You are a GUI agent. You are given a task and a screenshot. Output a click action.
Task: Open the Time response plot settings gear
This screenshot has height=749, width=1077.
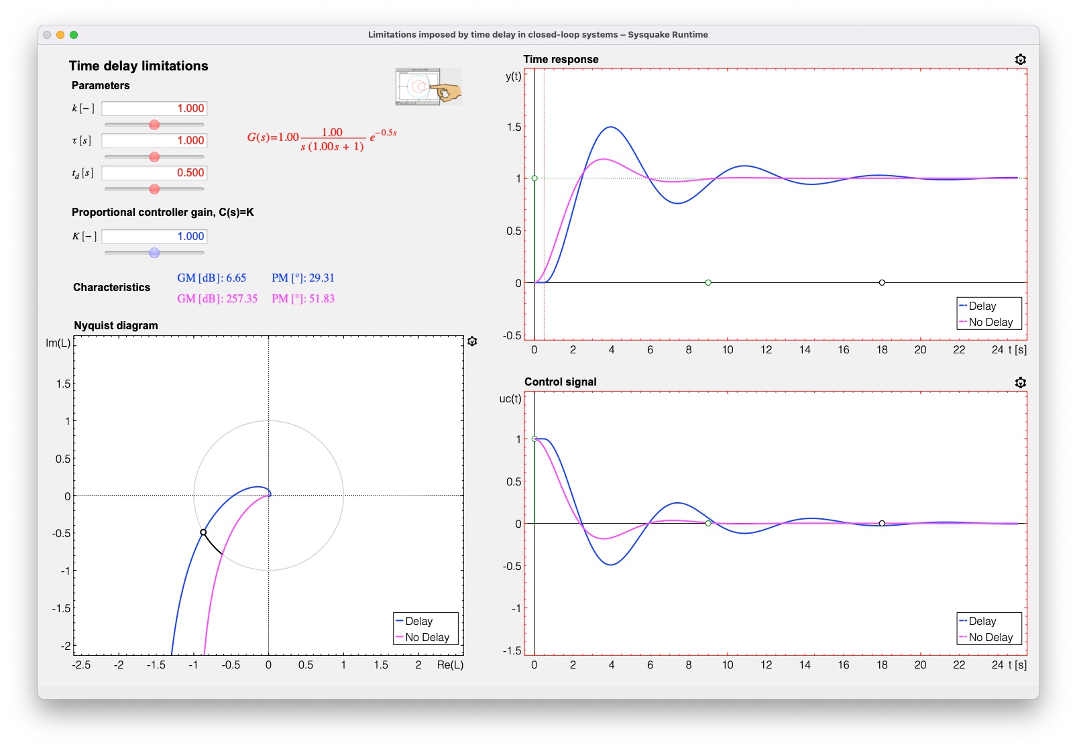(1021, 60)
